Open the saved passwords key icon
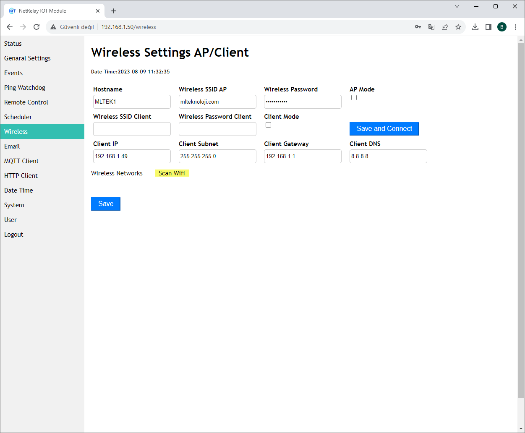The width and height of the screenshot is (525, 433). click(x=418, y=27)
